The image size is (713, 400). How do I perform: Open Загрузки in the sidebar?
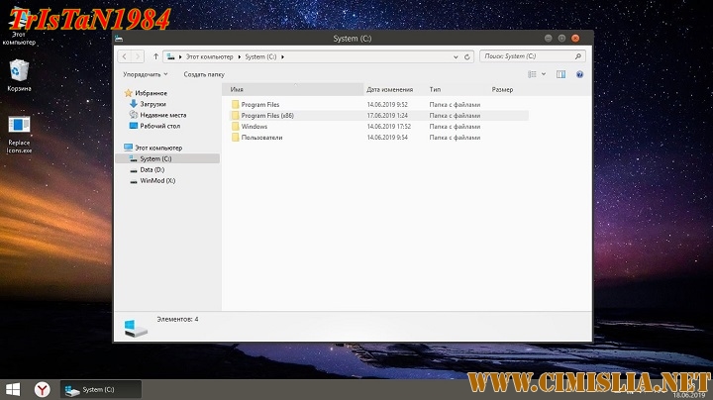point(153,104)
